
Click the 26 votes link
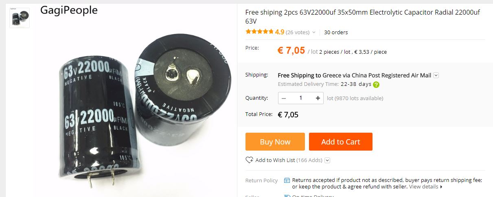coord(298,33)
